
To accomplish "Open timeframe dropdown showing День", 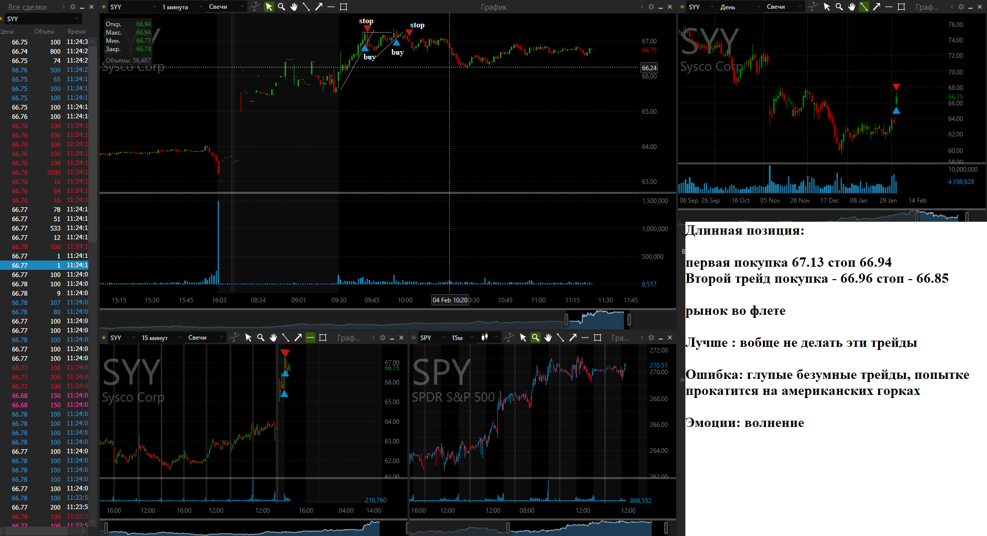I will point(740,7).
